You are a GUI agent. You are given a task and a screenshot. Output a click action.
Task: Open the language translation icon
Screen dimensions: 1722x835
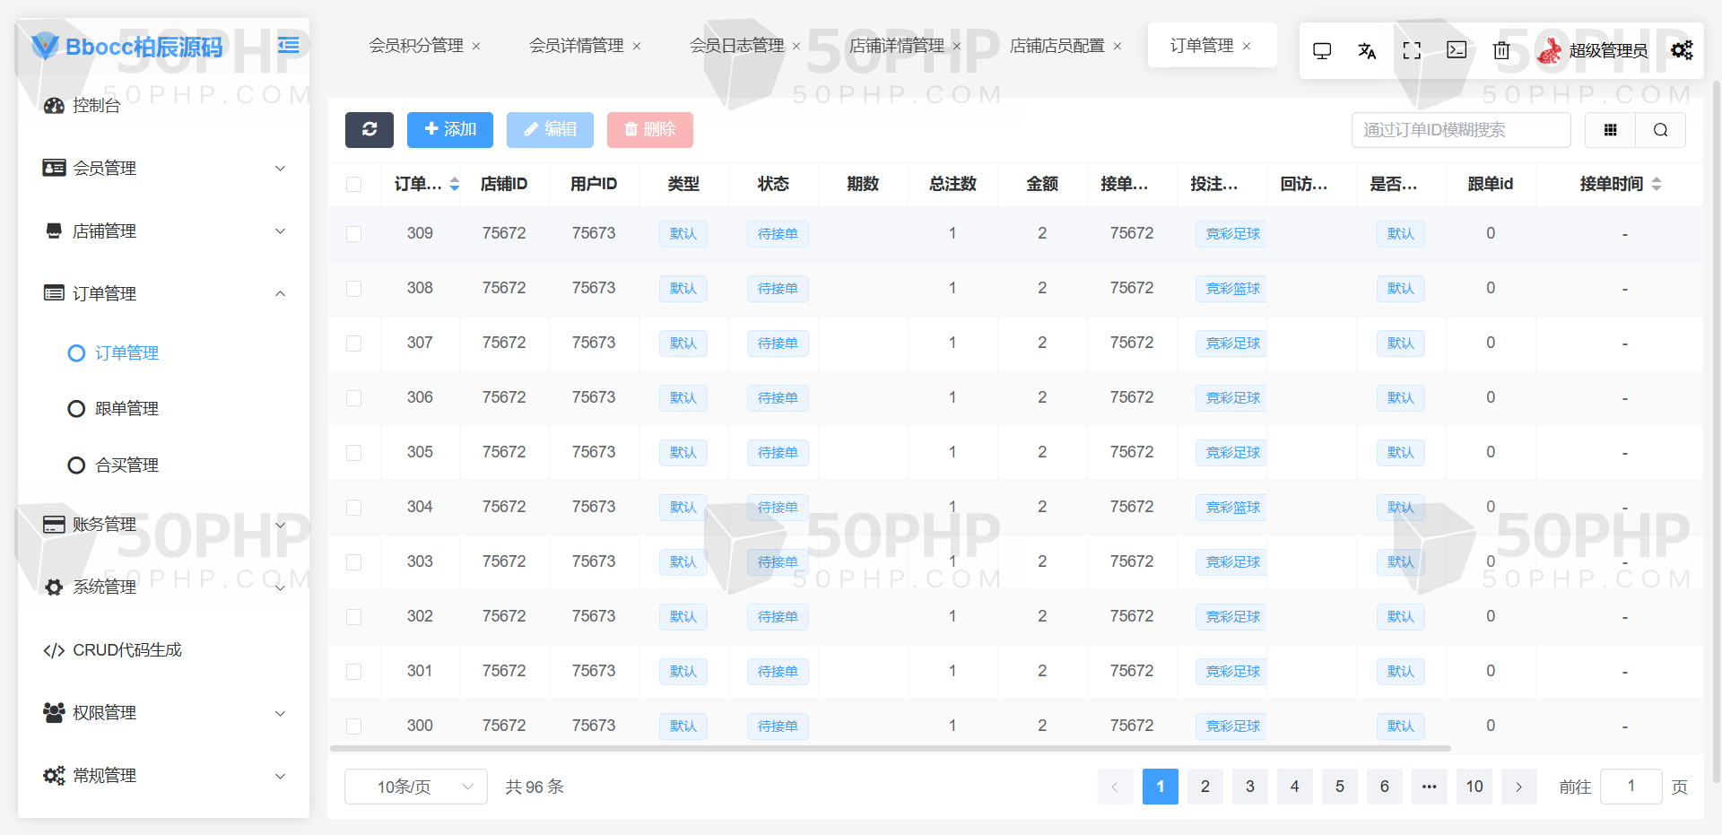pyautogui.click(x=1367, y=50)
